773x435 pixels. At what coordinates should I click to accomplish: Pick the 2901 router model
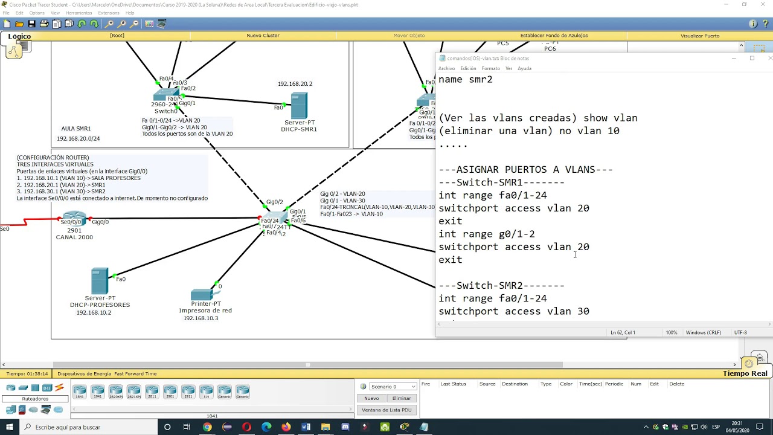coord(170,391)
